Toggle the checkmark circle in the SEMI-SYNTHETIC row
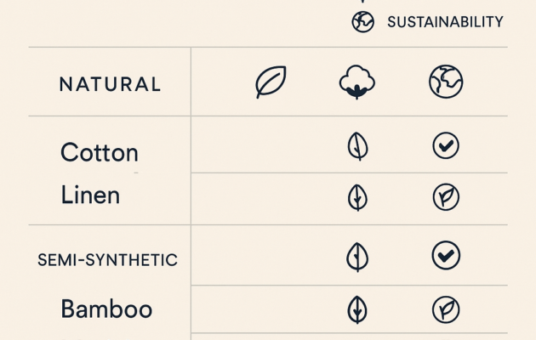Viewport: 536px width, 340px height. click(446, 255)
